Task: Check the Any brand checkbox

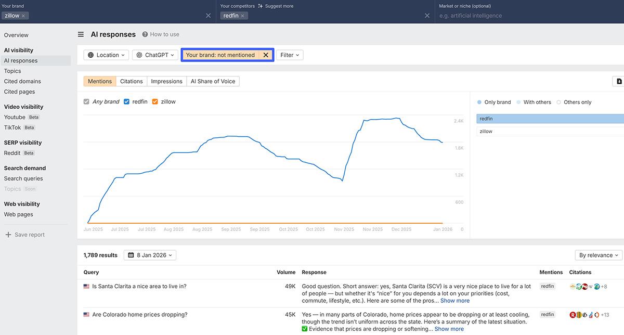Action: click(x=86, y=101)
